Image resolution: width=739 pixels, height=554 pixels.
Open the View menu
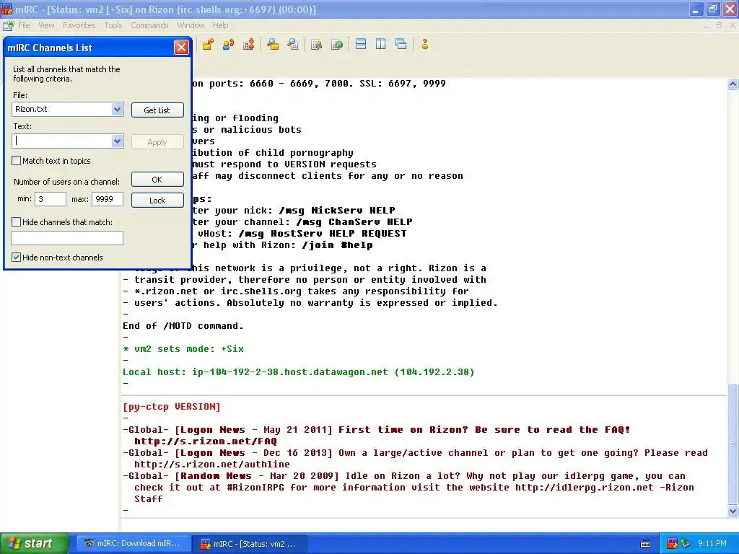click(x=46, y=25)
